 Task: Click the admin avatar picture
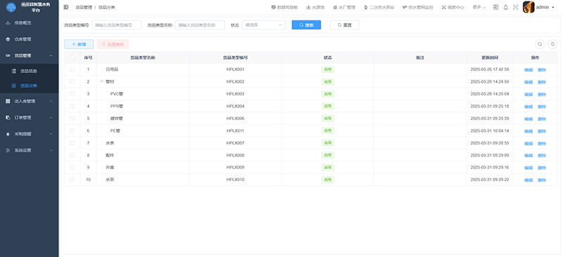(x=529, y=7)
